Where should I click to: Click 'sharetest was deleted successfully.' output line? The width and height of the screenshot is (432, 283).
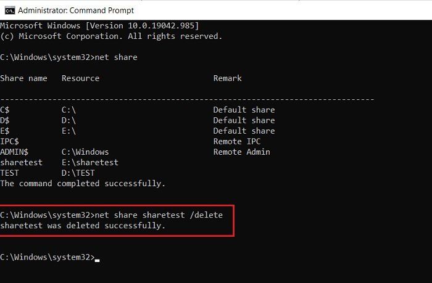coord(83,226)
